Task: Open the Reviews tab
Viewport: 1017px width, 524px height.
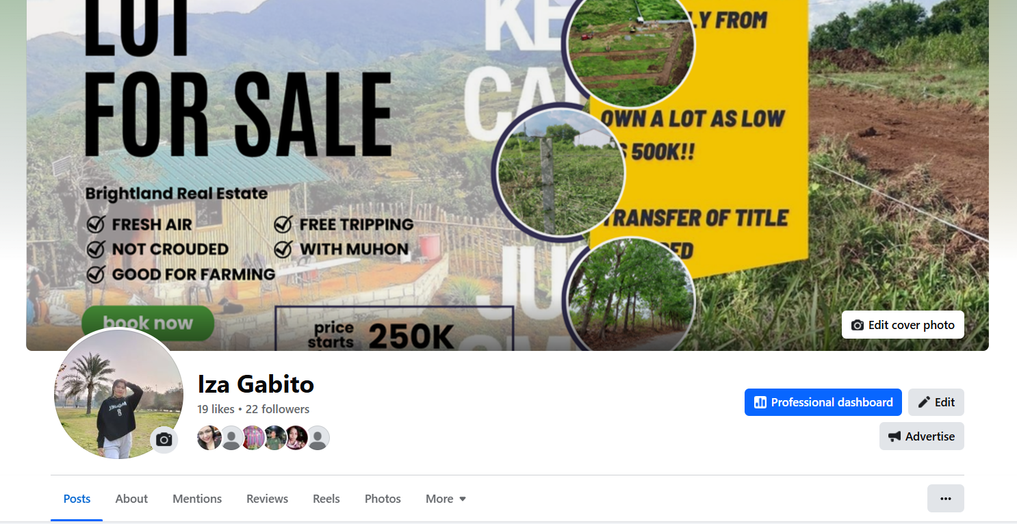Action: tap(268, 499)
